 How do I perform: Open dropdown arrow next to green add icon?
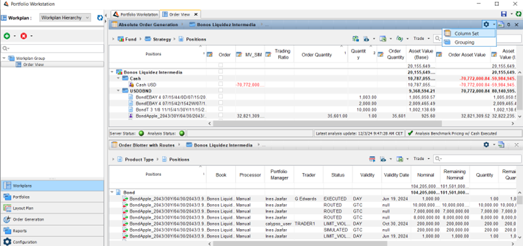15,36
